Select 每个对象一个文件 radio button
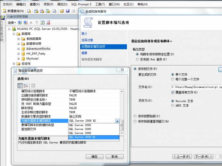Viewport: 222px width, 166px height. [x=173, y=79]
